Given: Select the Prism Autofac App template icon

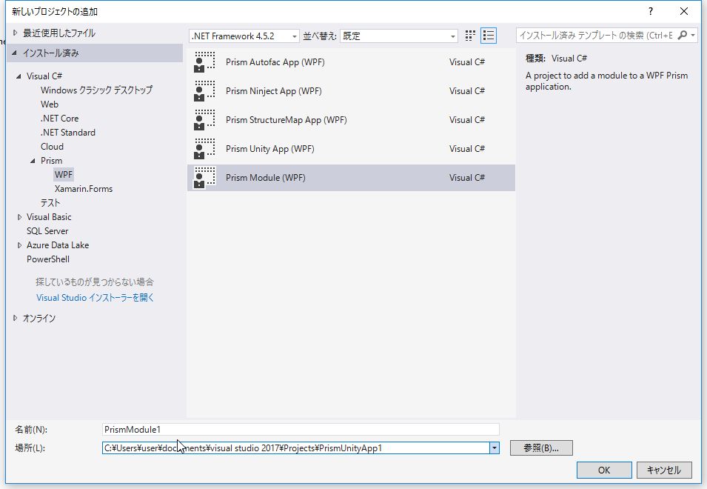Looking at the screenshot, I should point(204,62).
